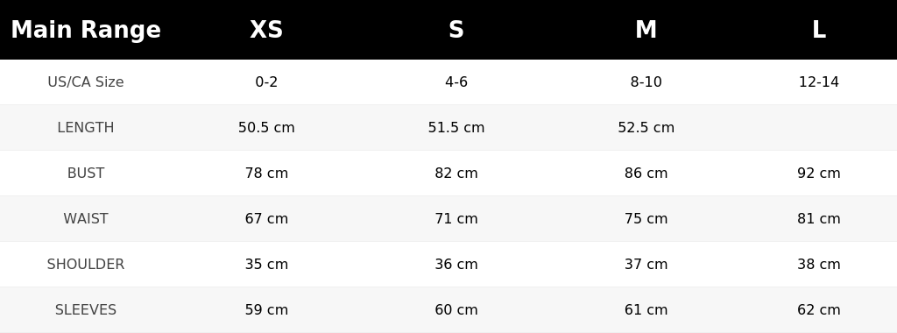Image resolution: width=897 pixels, height=333 pixels.
Task: Click the BUST row label
Action: click(x=86, y=173)
